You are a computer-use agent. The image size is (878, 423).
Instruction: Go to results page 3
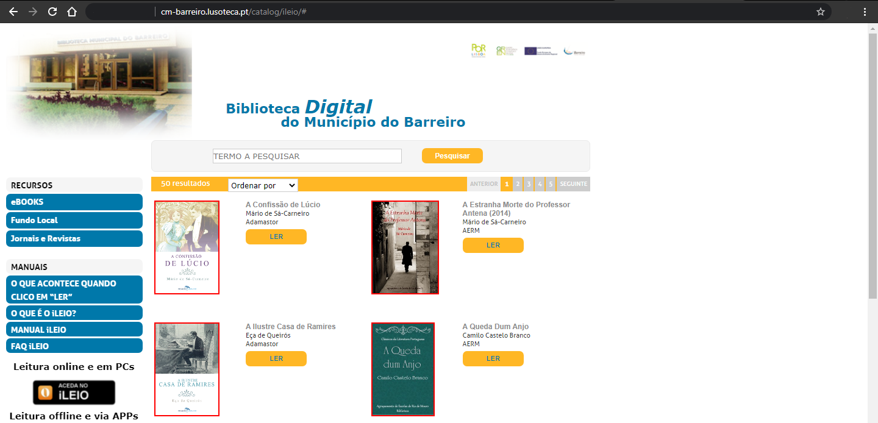pyautogui.click(x=528, y=183)
